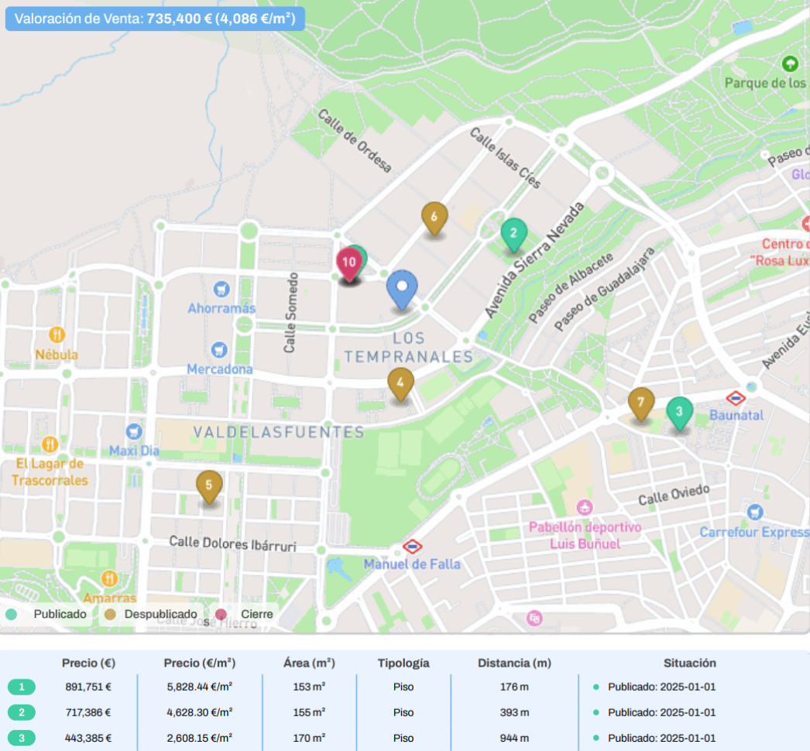Viewport: 810px width, 751px height.
Task: Sort by Distancia (m) column header
Action: pos(514,663)
